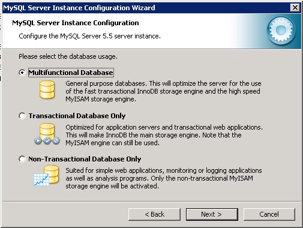Click the Transactional database icon with play/check badges
Viewport: 303px width, 228px height.
click(47, 134)
